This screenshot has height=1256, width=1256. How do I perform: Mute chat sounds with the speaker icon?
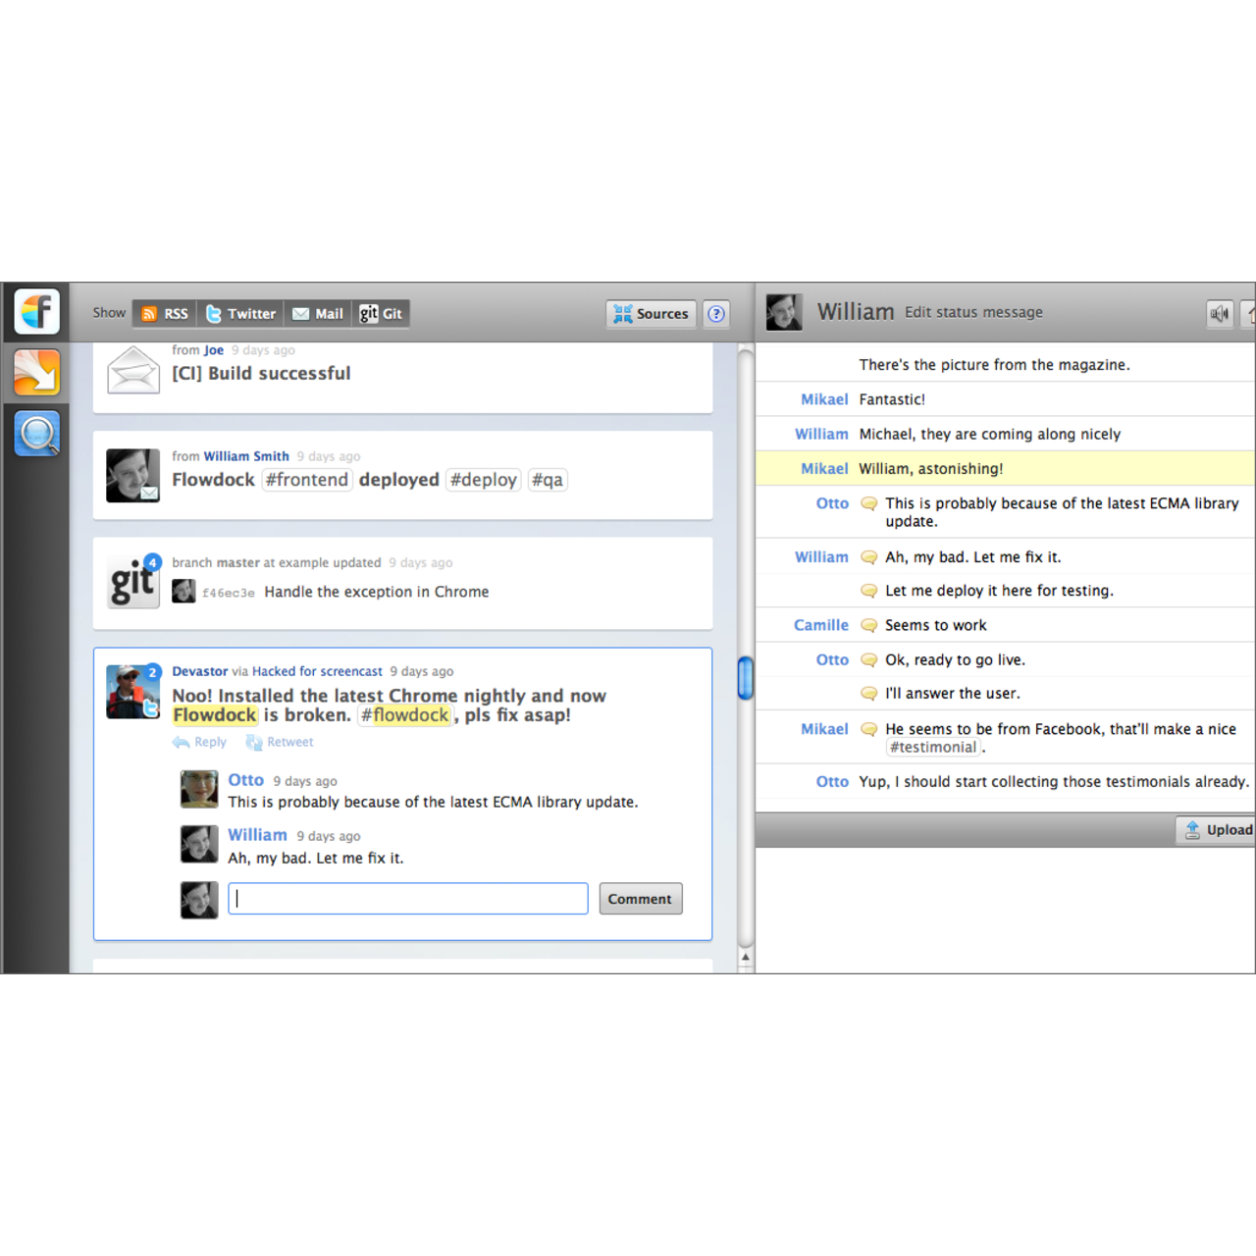(x=1220, y=312)
